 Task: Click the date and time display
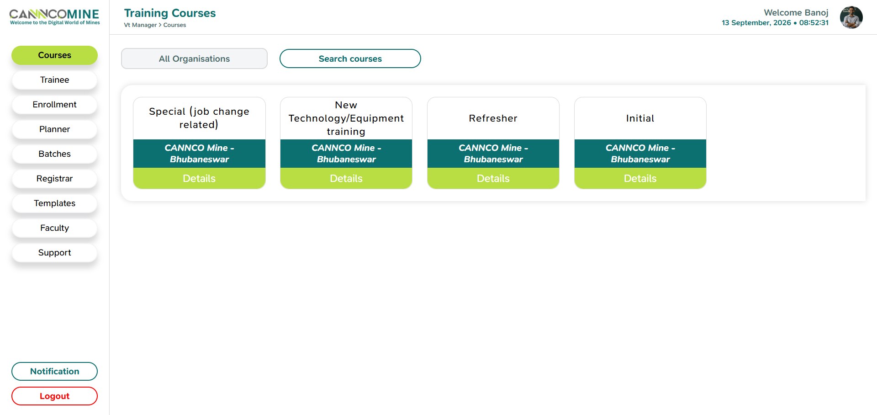(x=775, y=23)
